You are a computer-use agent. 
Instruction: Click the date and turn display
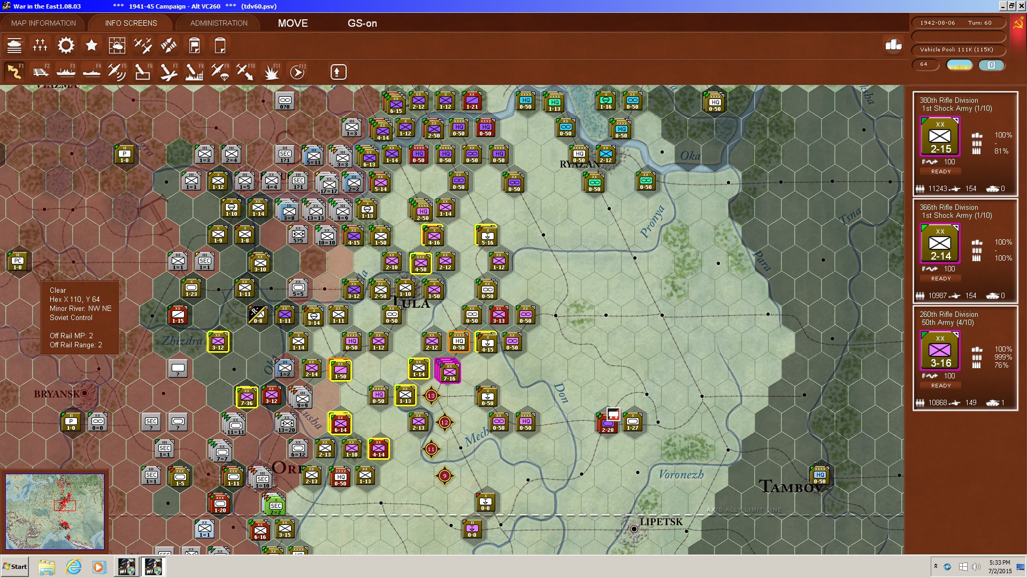tap(958, 23)
